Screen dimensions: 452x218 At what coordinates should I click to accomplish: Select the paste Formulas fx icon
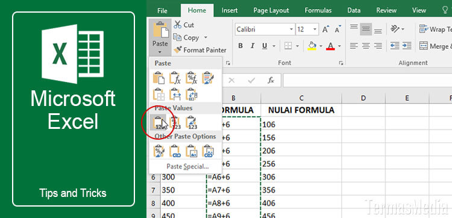(175, 78)
